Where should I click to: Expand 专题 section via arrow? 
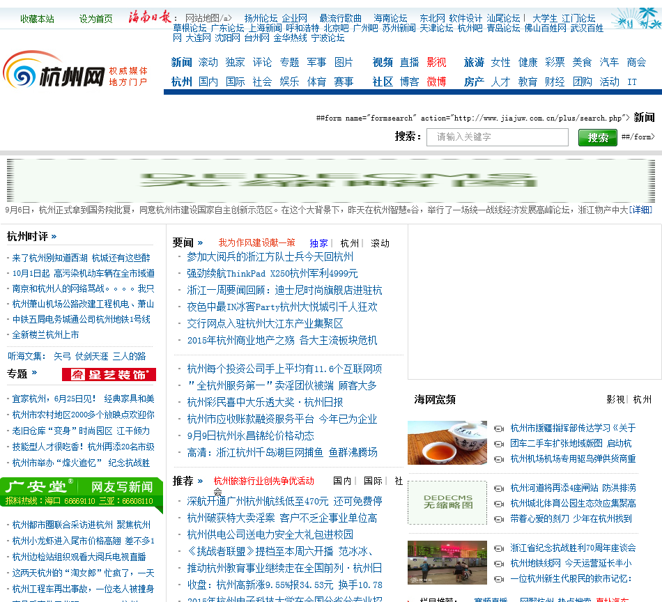[35, 372]
